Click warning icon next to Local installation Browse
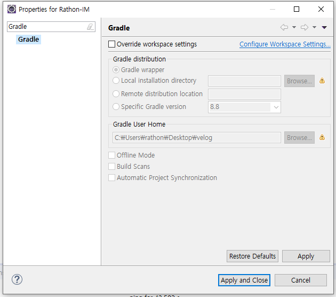Screen dimensions: 336x297 pyautogui.click(x=322, y=81)
